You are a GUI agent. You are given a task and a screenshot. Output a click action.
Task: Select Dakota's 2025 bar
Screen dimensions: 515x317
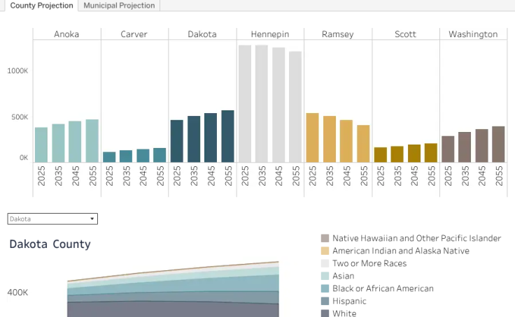177,141
